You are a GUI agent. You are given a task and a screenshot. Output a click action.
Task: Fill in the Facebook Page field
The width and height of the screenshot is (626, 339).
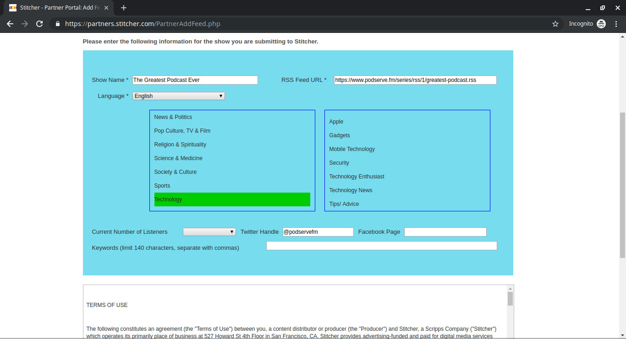[445, 232]
